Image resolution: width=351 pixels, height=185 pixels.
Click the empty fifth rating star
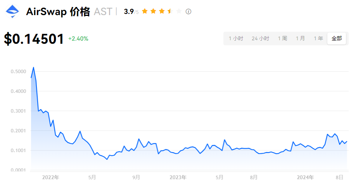pos(178,11)
